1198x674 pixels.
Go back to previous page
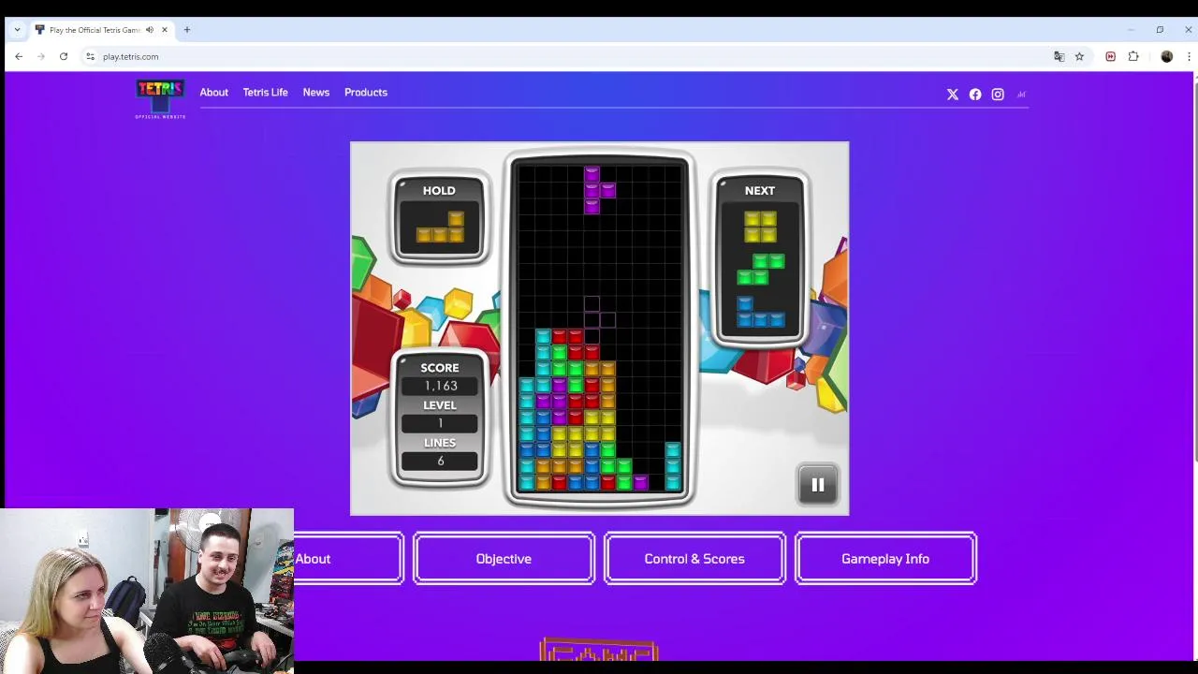[19, 56]
